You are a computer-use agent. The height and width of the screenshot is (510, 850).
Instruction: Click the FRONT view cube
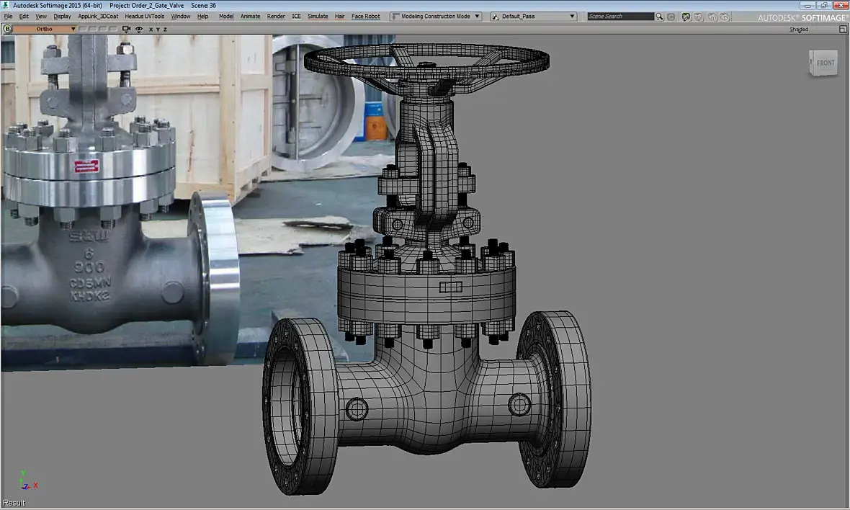pyautogui.click(x=823, y=63)
